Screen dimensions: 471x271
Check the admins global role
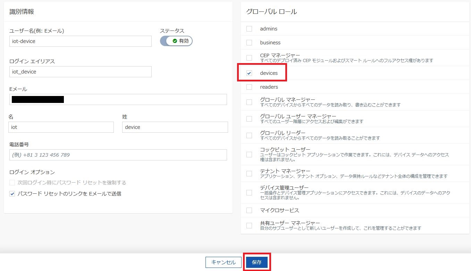click(x=249, y=29)
